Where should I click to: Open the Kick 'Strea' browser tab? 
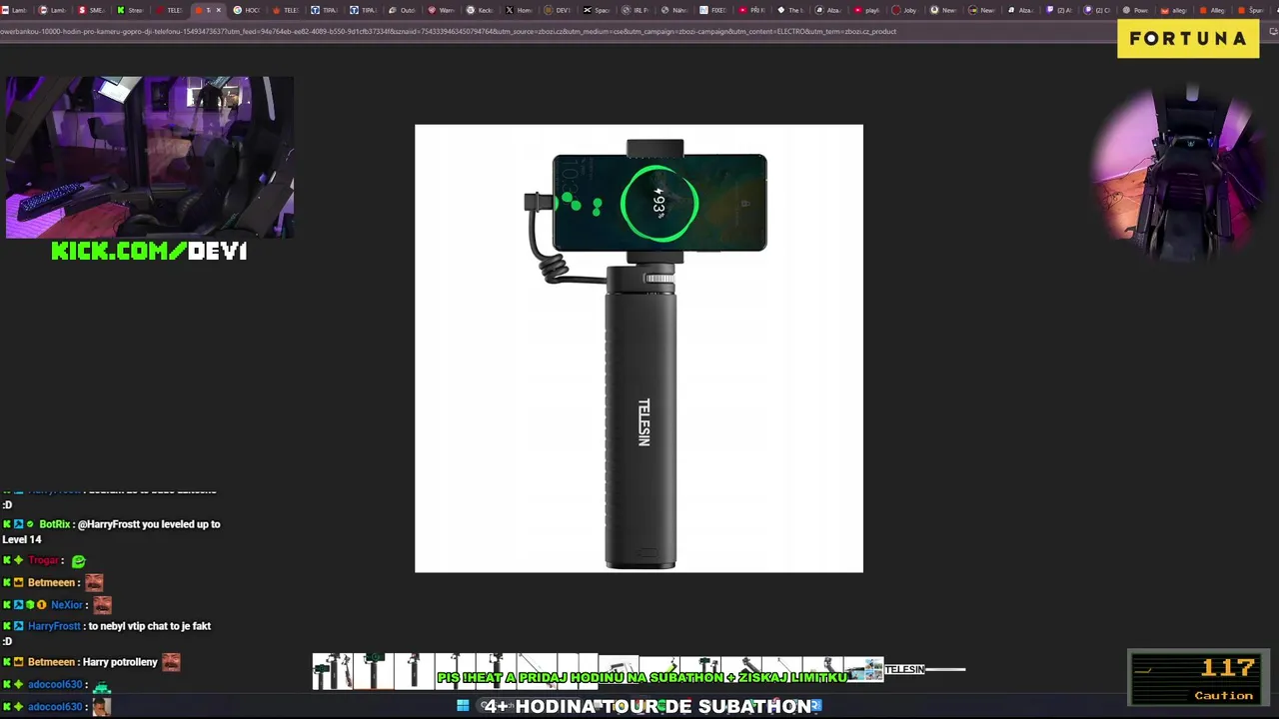click(x=131, y=10)
